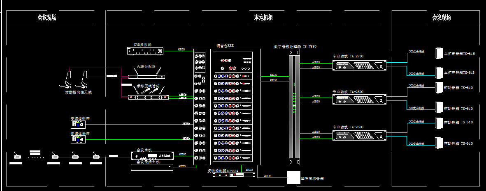Select the DVD player device symbol

(x=145, y=51)
